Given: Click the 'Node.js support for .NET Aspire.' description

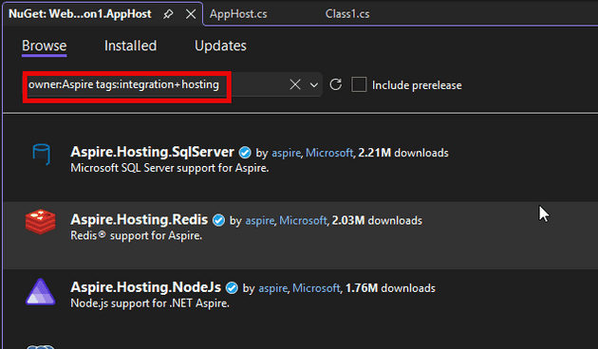Looking at the screenshot, I should coord(150,303).
